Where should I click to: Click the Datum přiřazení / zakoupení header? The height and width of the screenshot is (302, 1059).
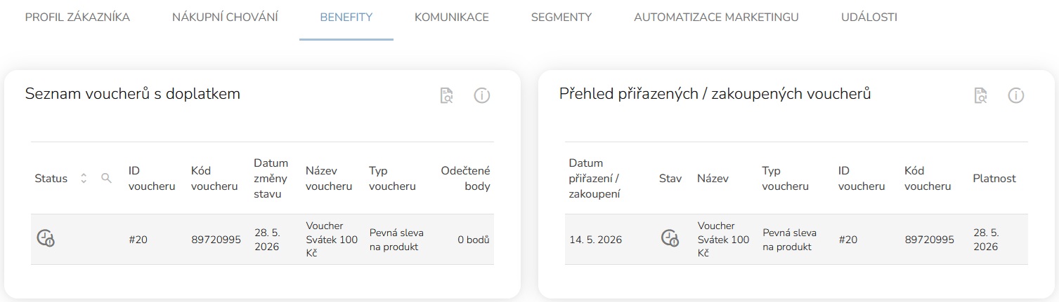click(595, 179)
